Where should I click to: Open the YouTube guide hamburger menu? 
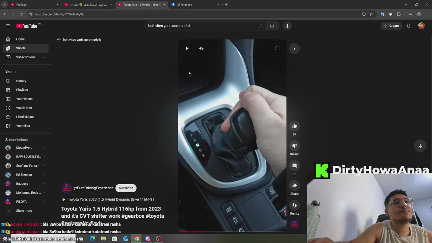8,26
